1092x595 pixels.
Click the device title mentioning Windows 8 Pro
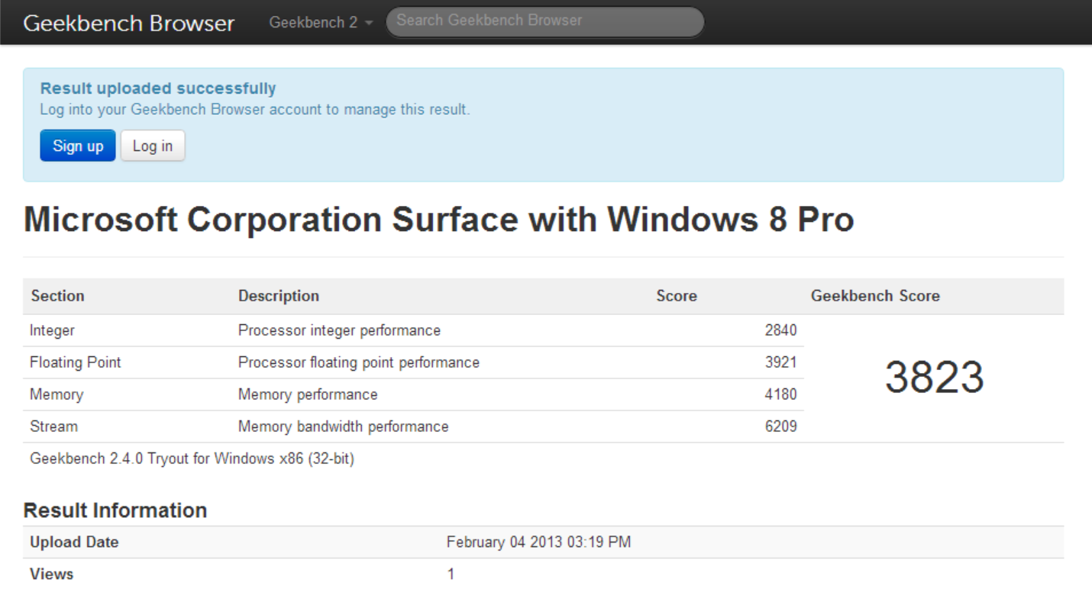click(x=438, y=220)
